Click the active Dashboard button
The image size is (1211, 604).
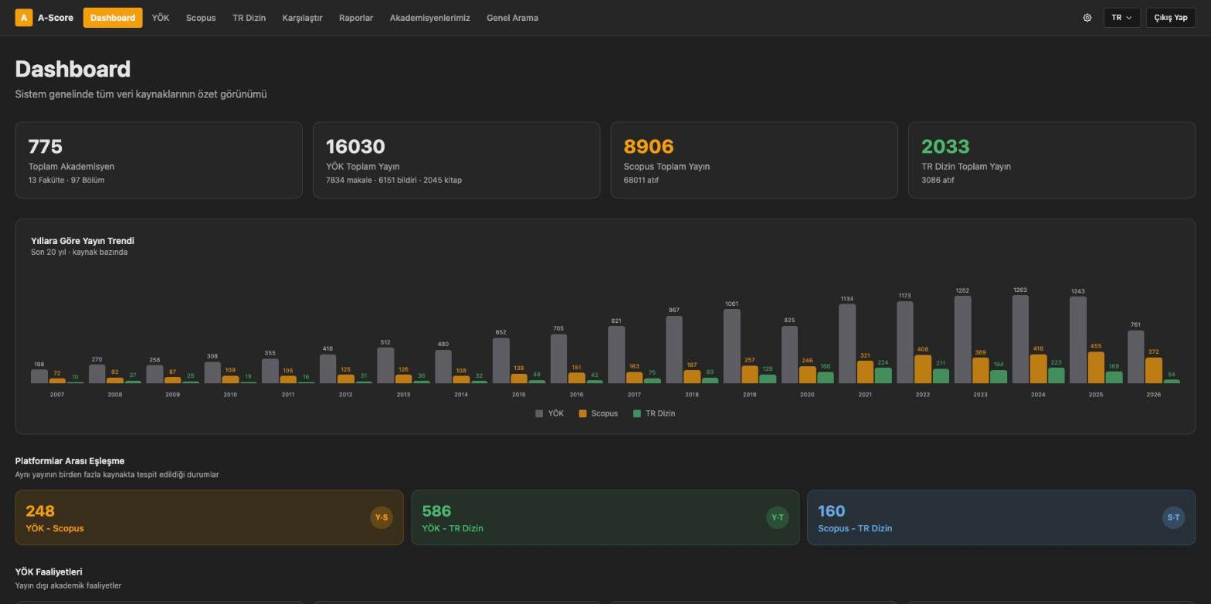(113, 18)
